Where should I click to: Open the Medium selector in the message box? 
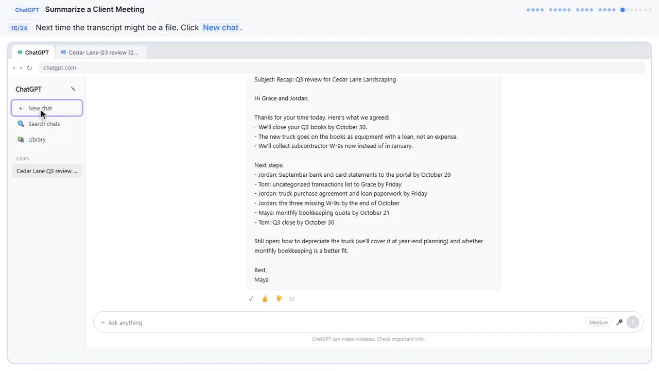[598, 323]
